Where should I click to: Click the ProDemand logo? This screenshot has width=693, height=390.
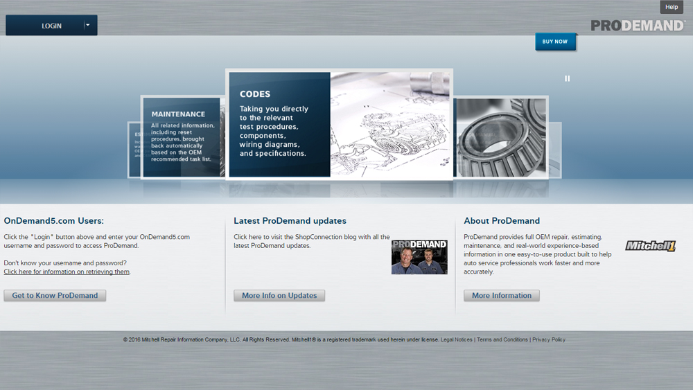pos(638,26)
